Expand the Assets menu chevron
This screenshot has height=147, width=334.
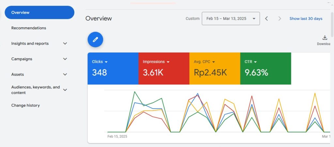point(65,74)
